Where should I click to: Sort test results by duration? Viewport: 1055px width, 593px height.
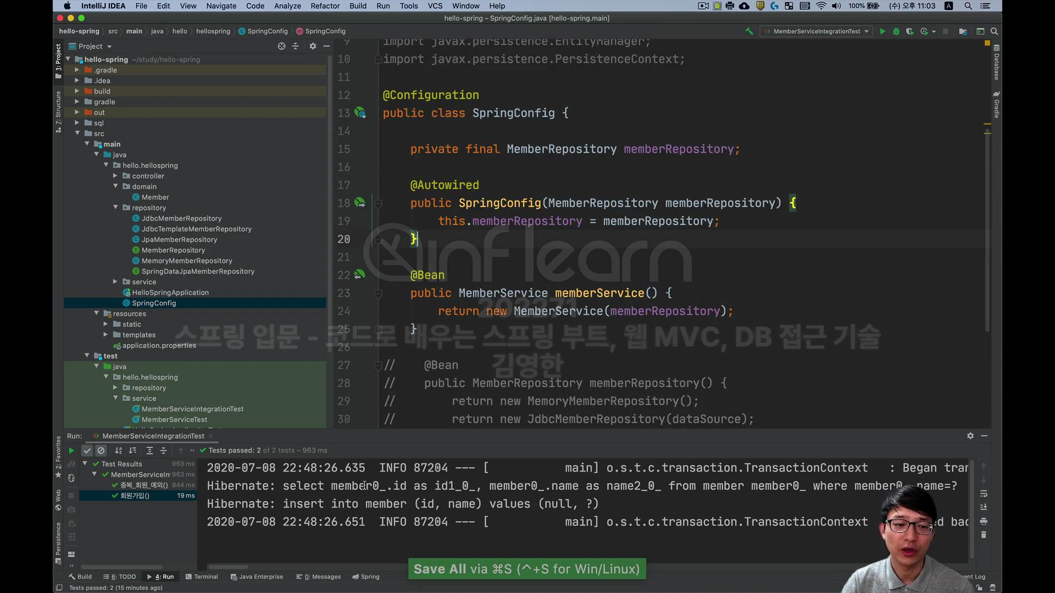tap(132, 450)
